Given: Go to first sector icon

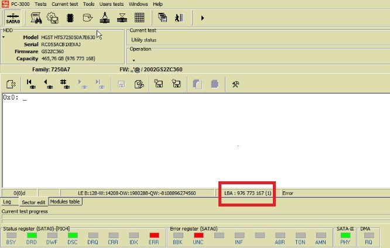Looking at the screenshot, I should pos(30,84).
